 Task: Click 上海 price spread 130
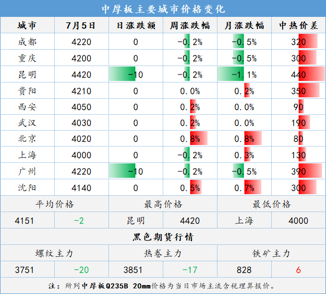click(x=298, y=155)
